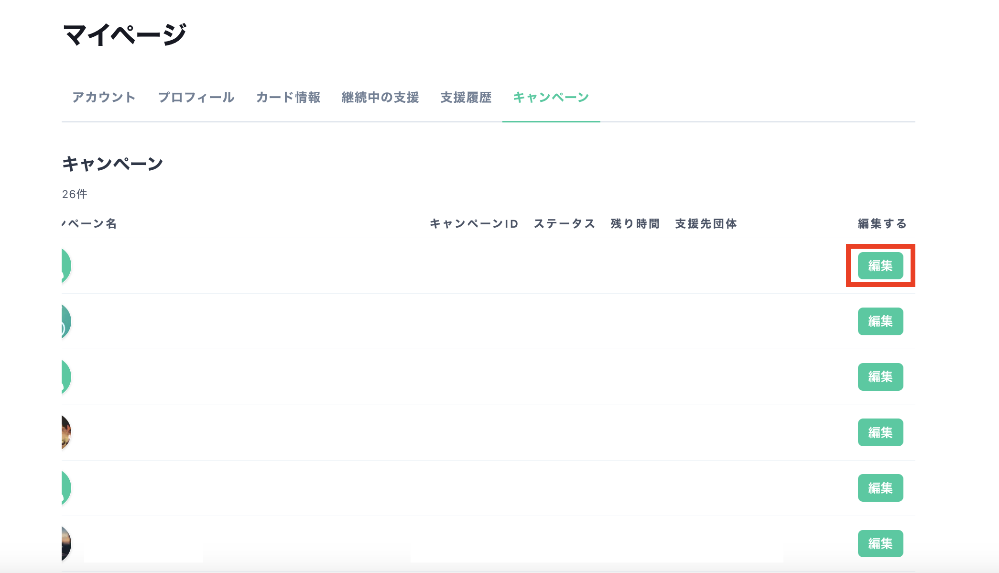
Task: Click the second row's green avatar icon
Action: click(64, 321)
